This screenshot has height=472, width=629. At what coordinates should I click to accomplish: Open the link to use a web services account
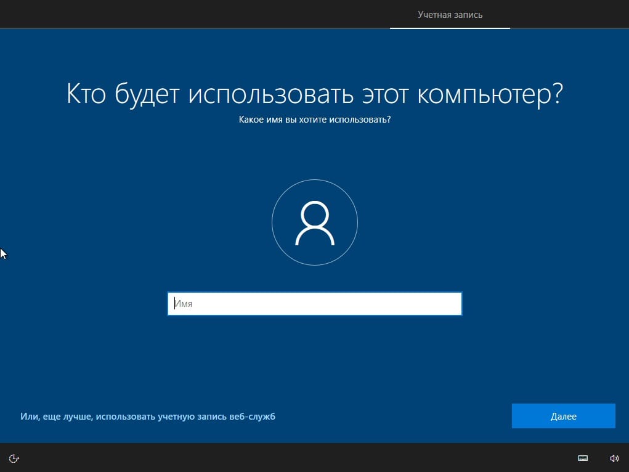tap(148, 417)
